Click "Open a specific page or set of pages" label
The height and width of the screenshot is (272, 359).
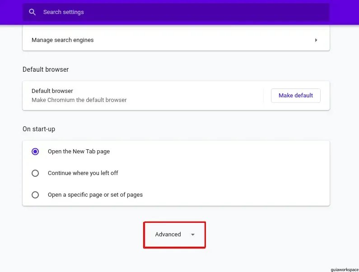(x=95, y=195)
